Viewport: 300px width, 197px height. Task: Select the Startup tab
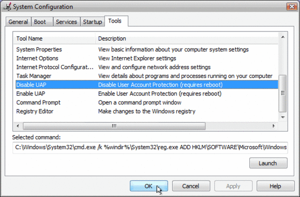click(x=93, y=22)
